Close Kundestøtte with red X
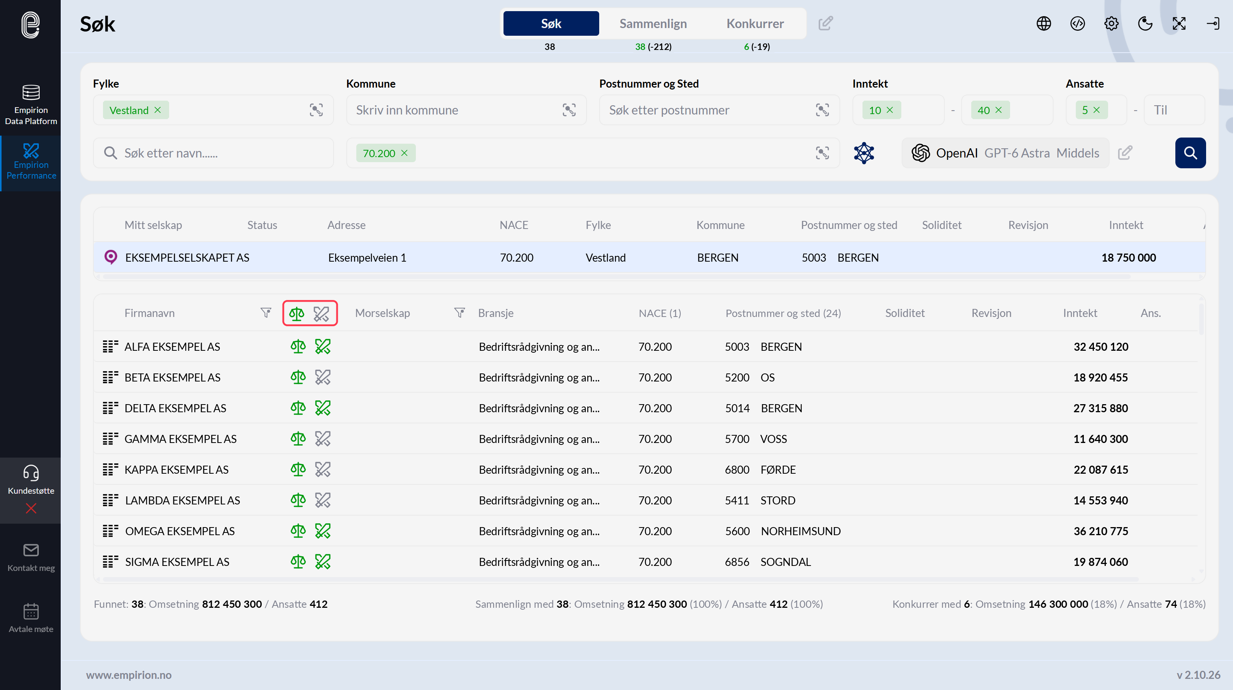The height and width of the screenshot is (690, 1233). click(31, 508)
